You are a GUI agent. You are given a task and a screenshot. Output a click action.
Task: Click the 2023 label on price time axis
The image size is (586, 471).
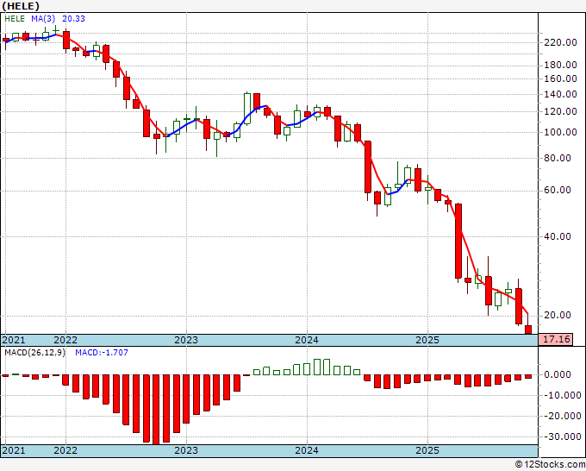pyautogui.click(x=186, y=340)
